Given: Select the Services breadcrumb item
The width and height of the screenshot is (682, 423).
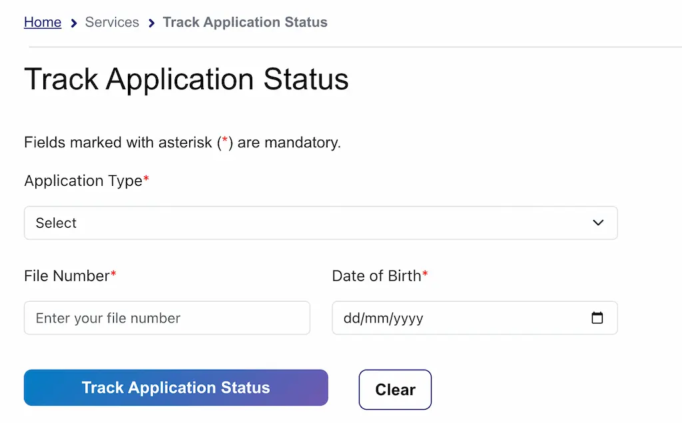Looking at the screenshot, I should (112, 22).
